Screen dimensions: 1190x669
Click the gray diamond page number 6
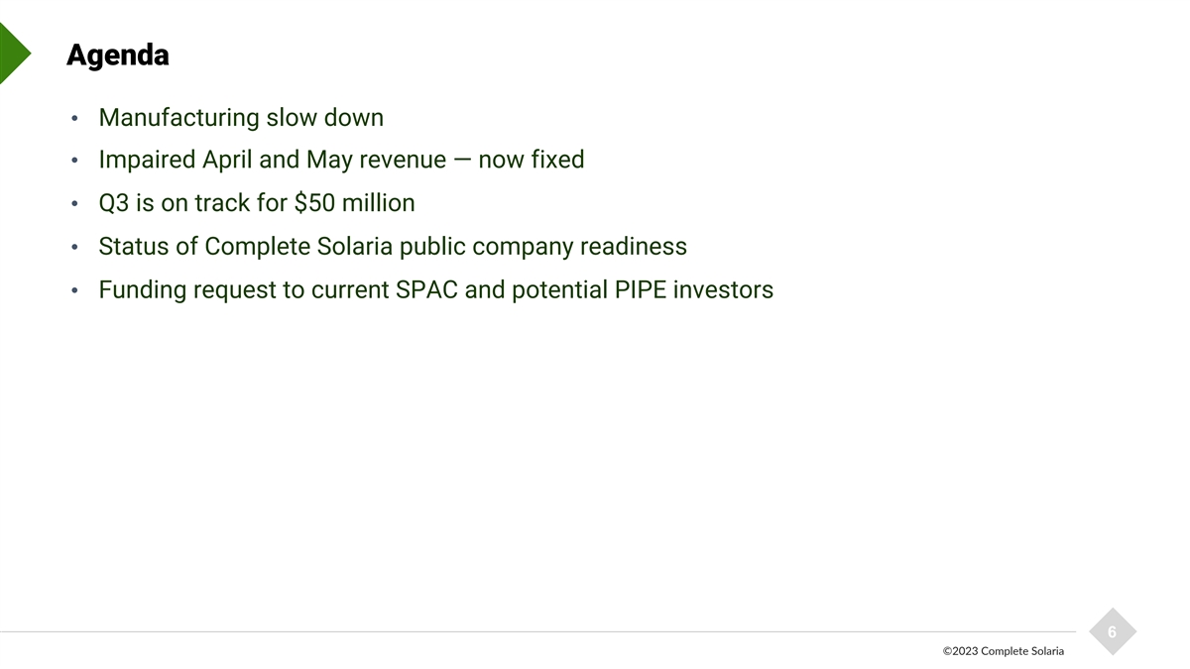pyautogui.click(x=1112, y=632)
